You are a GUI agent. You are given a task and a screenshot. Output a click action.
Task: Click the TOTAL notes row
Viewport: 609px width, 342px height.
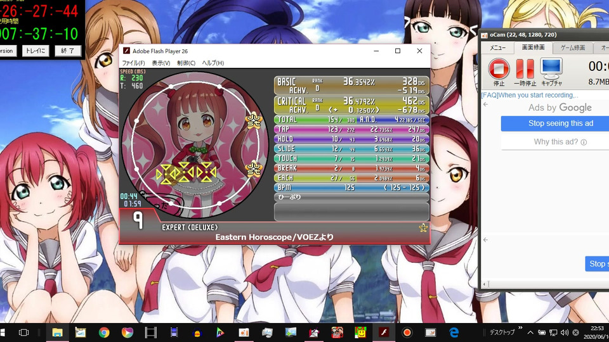[351, 120]
